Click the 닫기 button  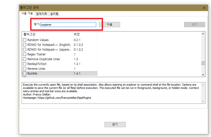115,124
